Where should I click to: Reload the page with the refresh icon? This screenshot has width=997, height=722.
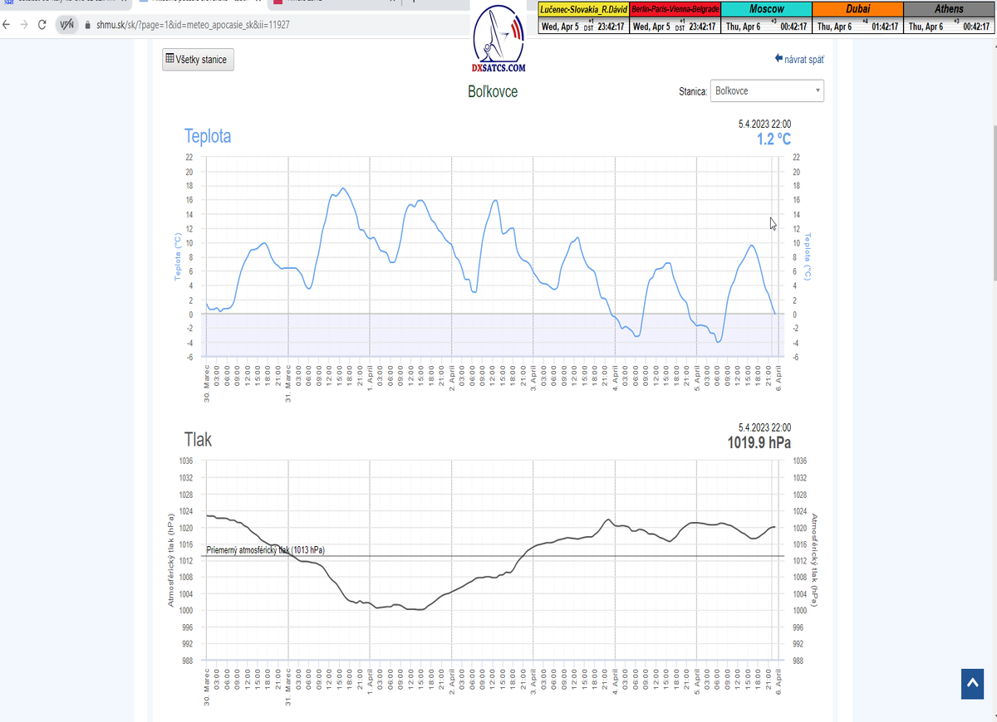pos(42,25)
